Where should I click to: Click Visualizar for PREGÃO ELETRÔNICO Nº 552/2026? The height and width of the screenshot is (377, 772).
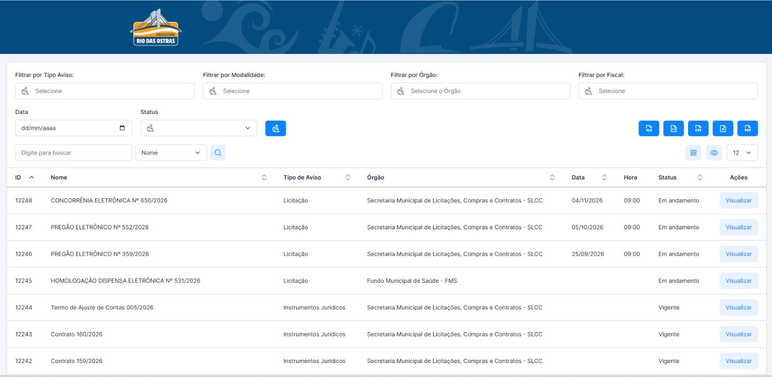click(x=739, y=227)
